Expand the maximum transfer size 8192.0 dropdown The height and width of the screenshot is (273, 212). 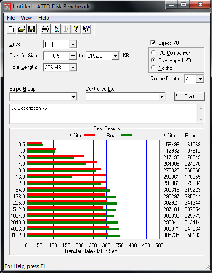click(115, 56)
